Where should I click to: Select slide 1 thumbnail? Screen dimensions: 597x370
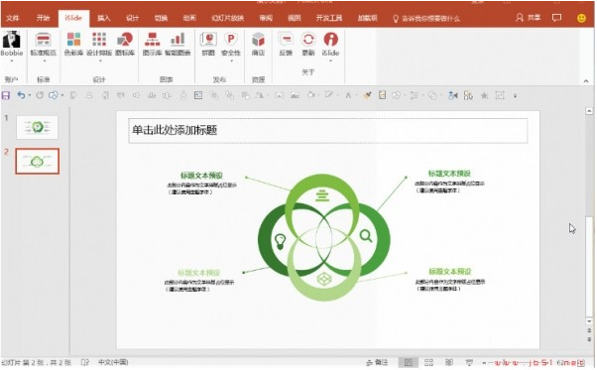[37, 127]
